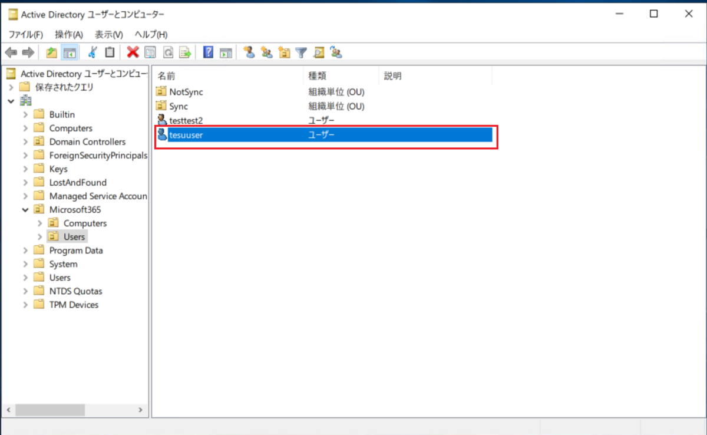Open filter options with funnel icon
Screen dimensions: 707x435
301,52
